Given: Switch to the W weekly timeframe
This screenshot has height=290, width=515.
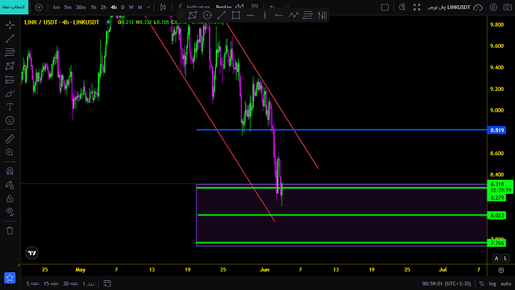Looking at the screenshot, I should click(131, 7).
